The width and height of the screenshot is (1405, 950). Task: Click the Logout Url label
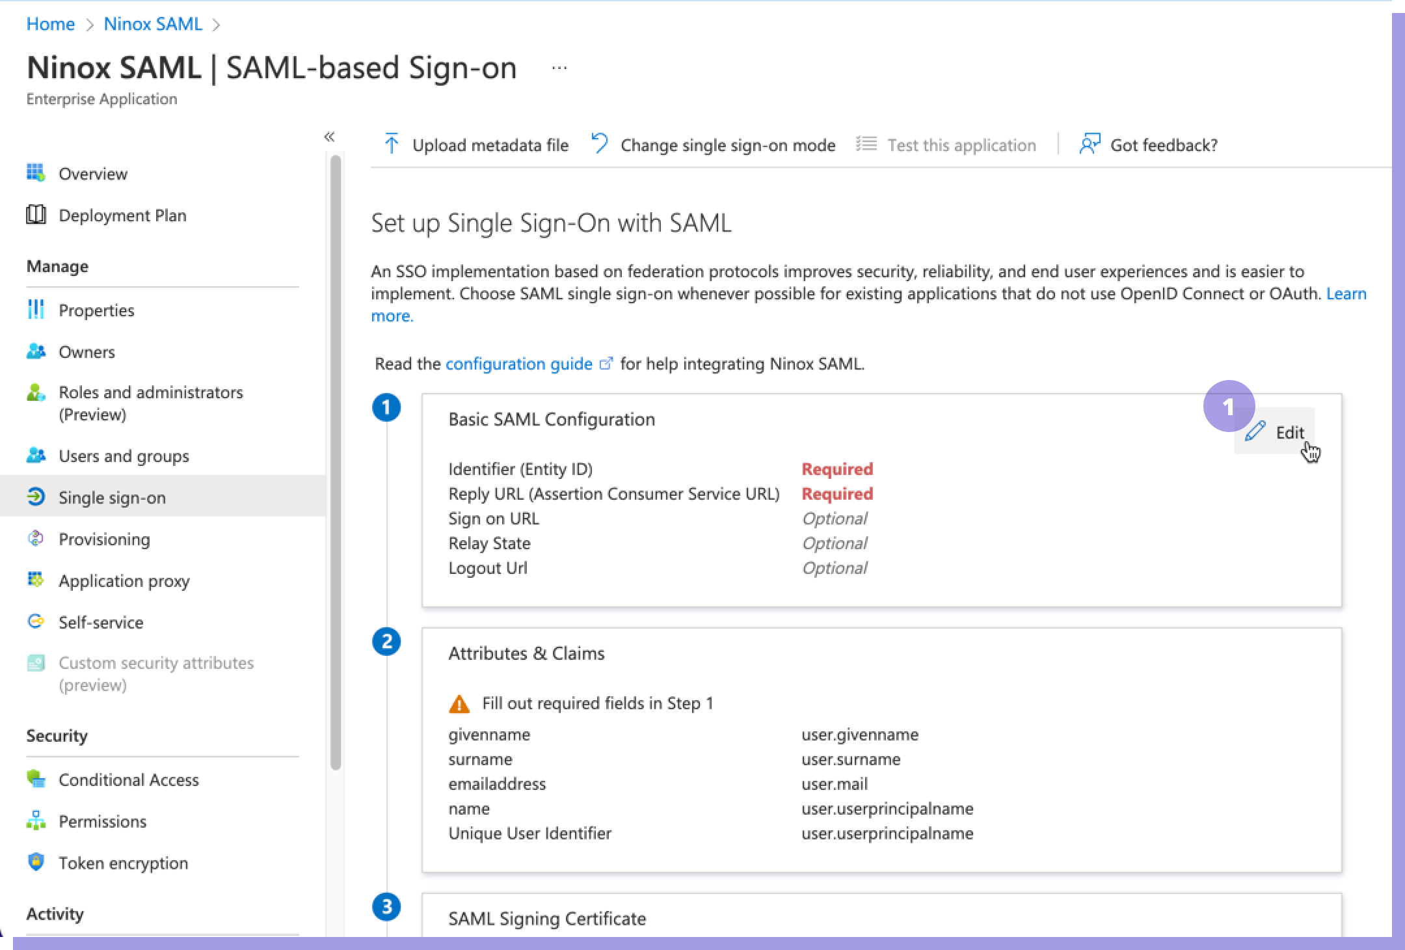[x=488, y=568]
